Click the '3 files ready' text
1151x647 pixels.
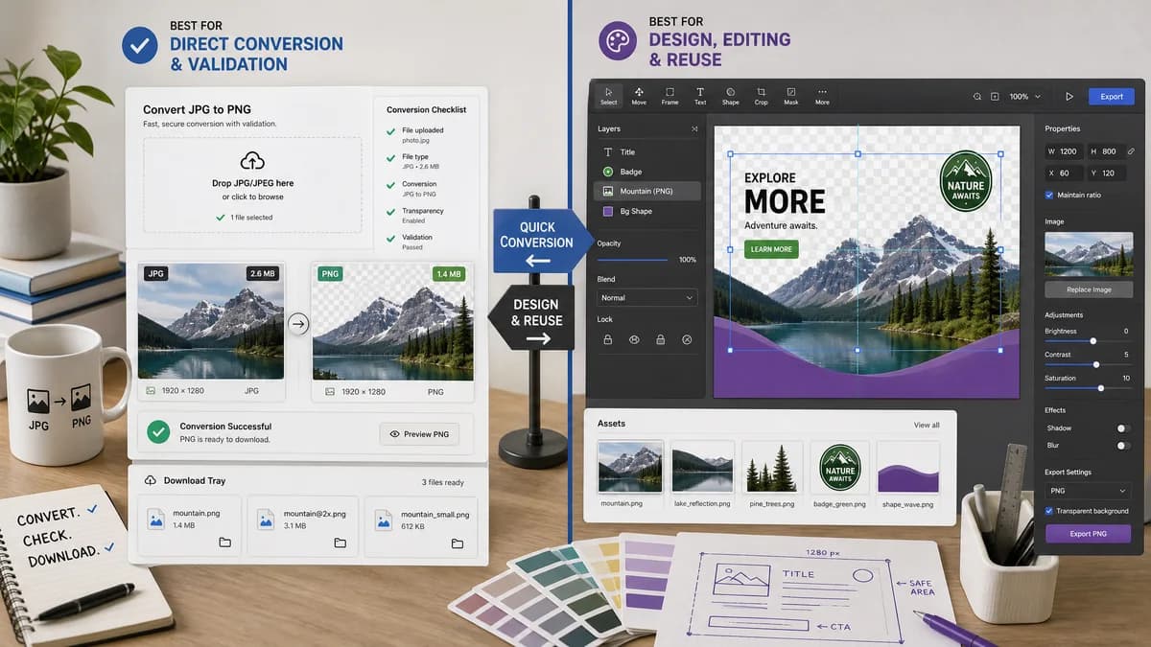click(x=443, y=482)
